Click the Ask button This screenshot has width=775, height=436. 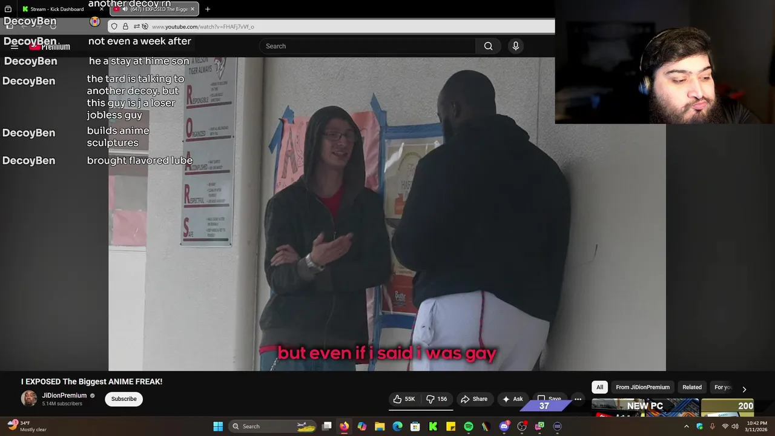(x=512, y=399)
